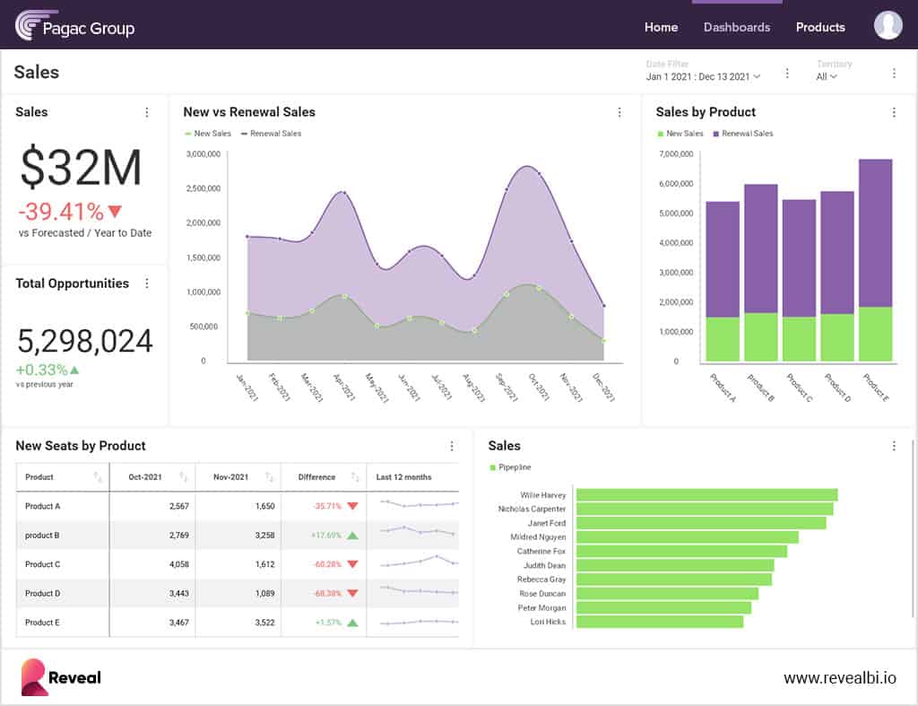
Task: Sort table by the Difference column
Action: (x=355, y=477)
